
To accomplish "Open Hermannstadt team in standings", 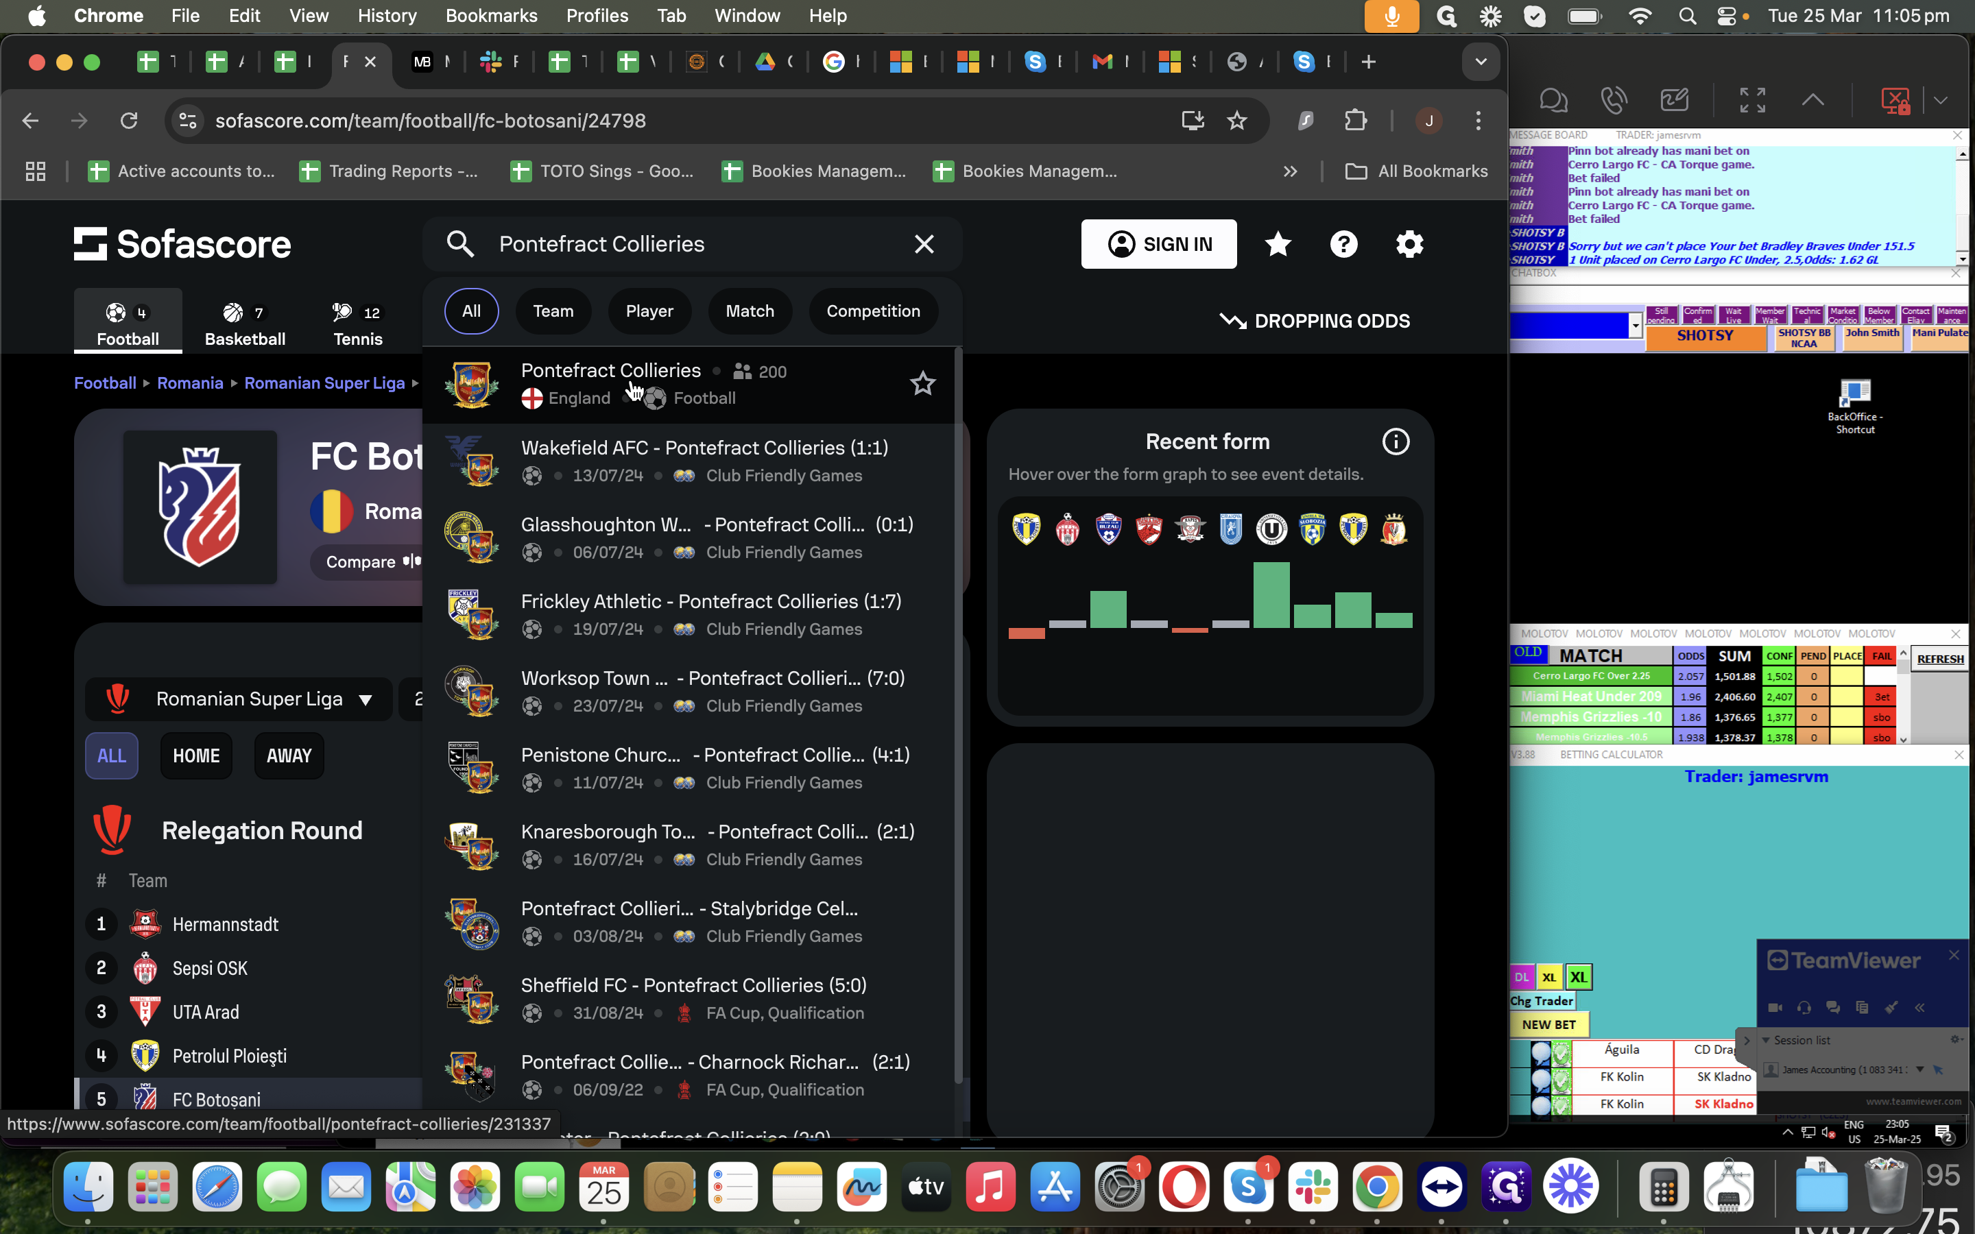I will tap(225, 925).
